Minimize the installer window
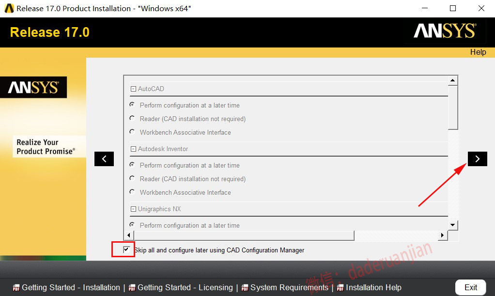Viewport: 495px width, 296px height. click(425, 8)
